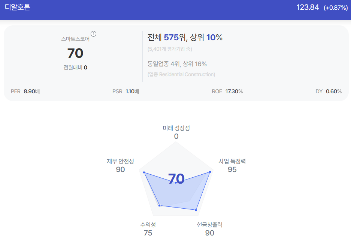Viewport: 351px width, 237px height.
Task: Click the ROE 17.30% metric
Action: [227, 91]
